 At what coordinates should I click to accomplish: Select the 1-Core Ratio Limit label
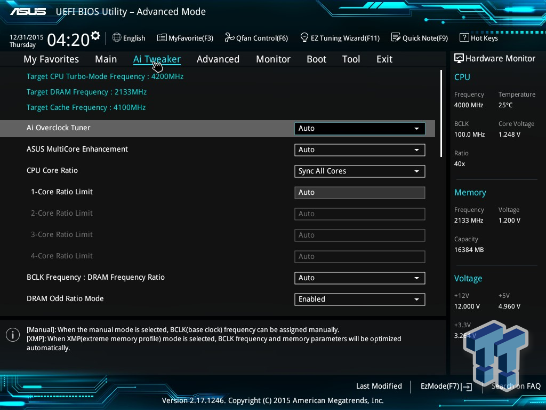coord(62,192)
